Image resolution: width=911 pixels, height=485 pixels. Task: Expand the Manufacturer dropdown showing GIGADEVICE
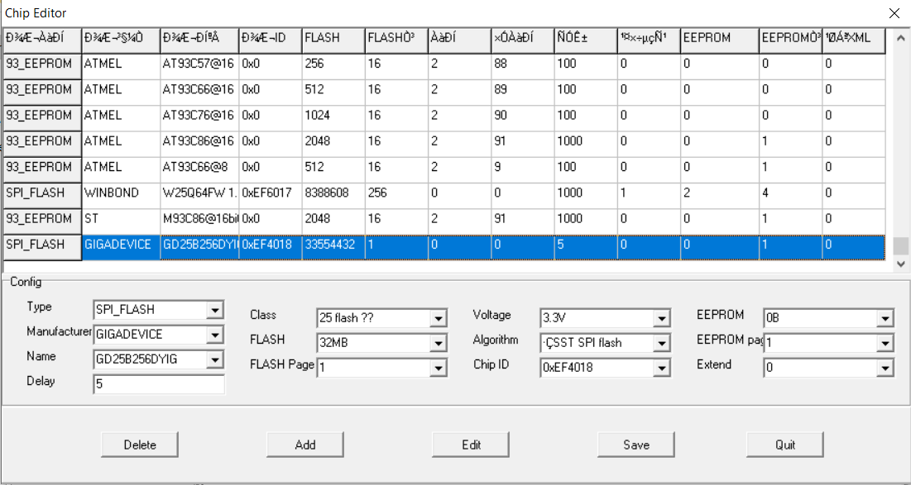215,335
